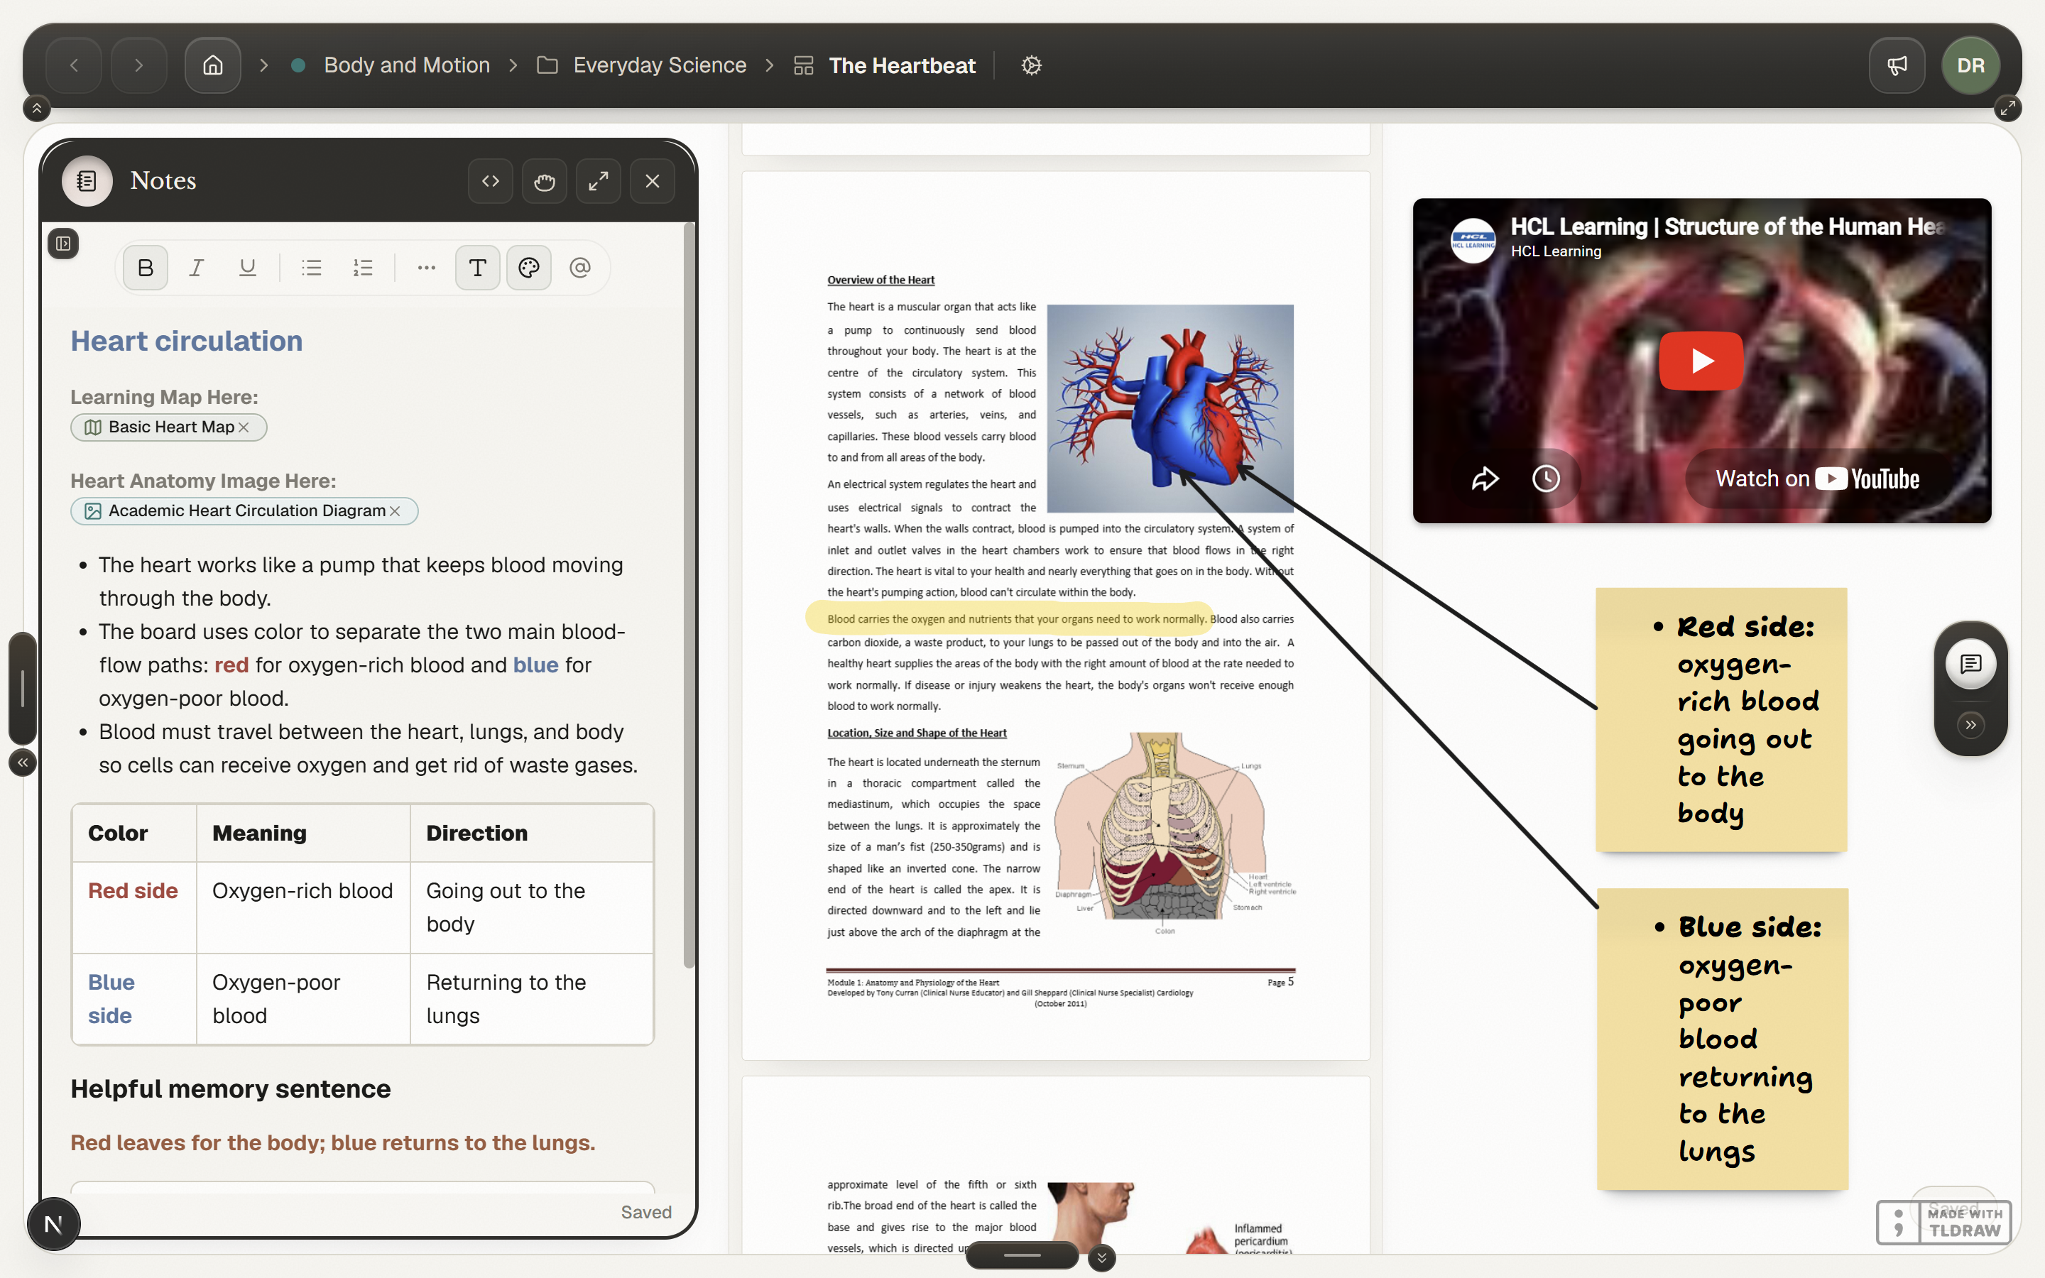Click the Blue side table cell
The image size is (2045, 1278).
133,999
